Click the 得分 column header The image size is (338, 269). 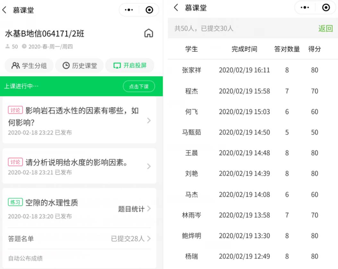pos(314,49)
